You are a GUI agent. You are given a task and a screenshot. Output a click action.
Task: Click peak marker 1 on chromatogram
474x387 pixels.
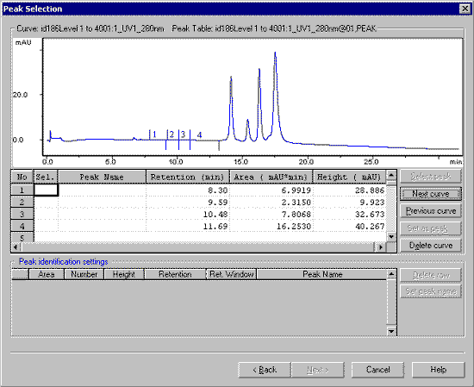pyautogui.click(x=154, y=134)
